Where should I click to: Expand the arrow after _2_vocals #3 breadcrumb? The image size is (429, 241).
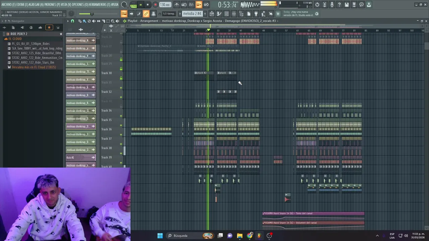(x=278, y=21)
